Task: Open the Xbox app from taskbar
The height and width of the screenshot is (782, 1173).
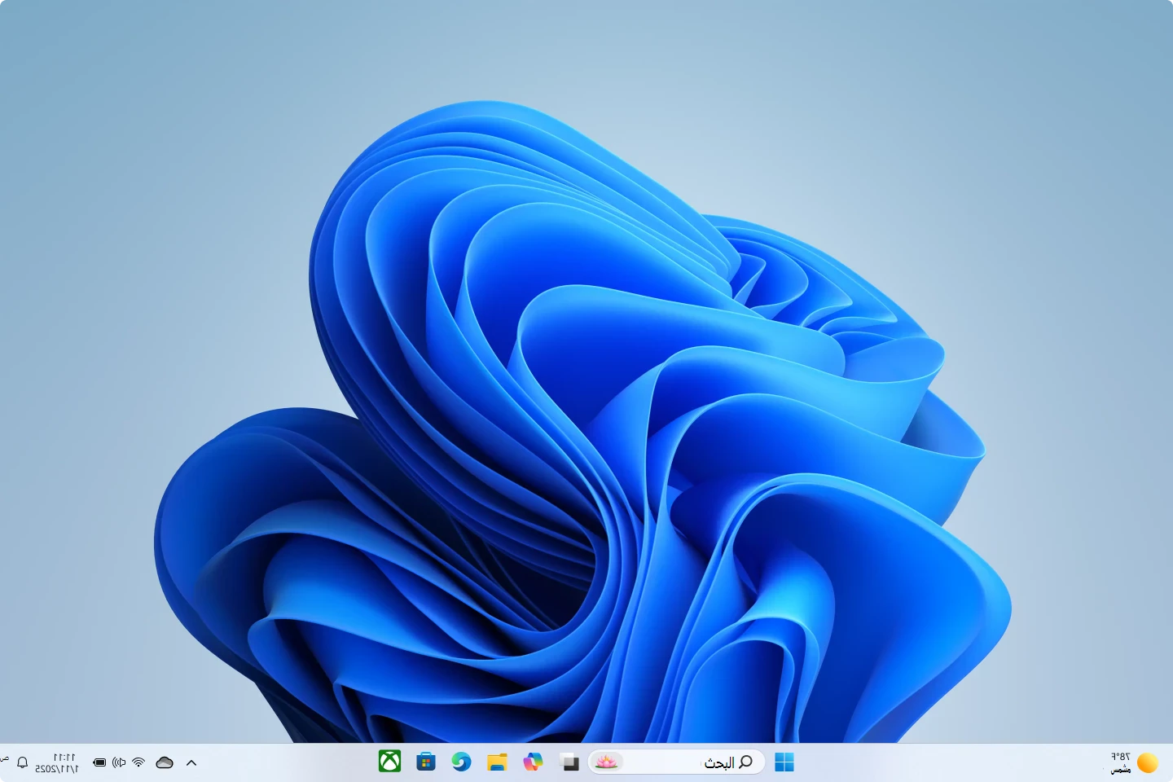Action: 390,762
